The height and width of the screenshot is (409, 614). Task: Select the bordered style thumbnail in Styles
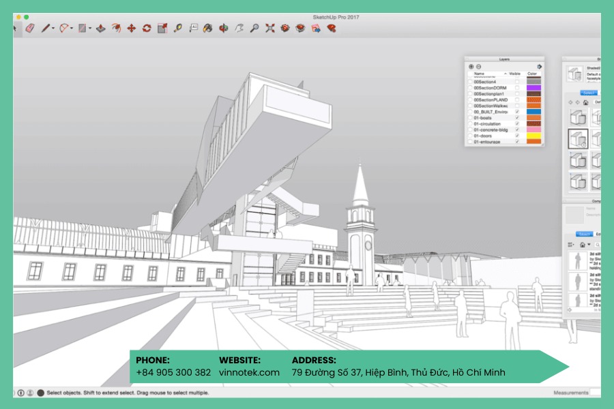pos(578,138)
